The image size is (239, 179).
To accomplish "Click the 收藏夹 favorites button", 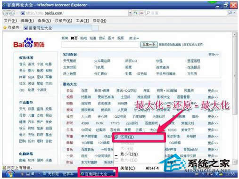I will click(x=11, y=28).
